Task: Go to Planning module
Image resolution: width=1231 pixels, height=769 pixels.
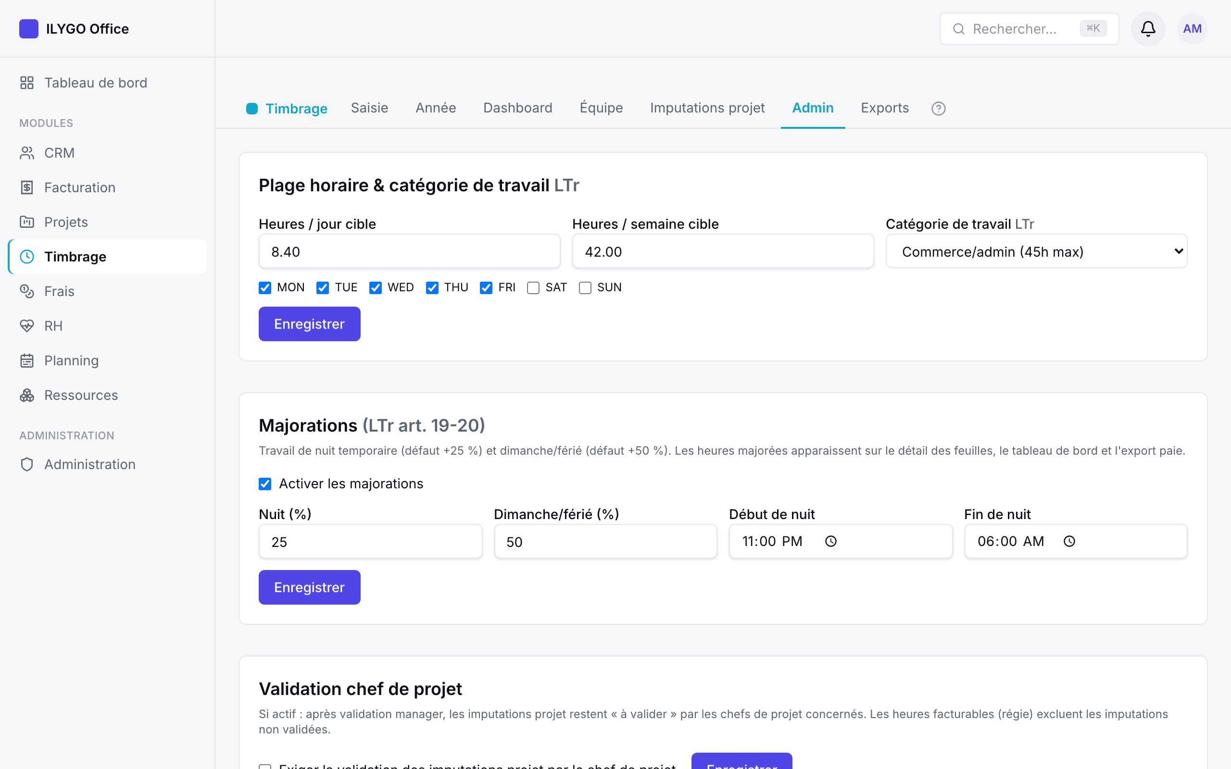Action: coord(107,360)
